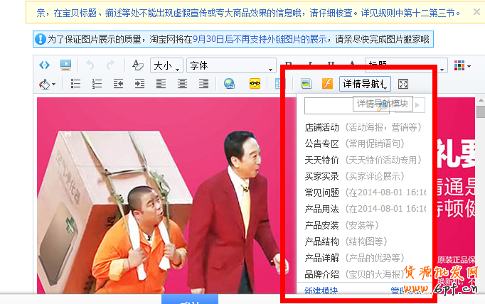Align text right
The image size is (485, 304).
203,84
